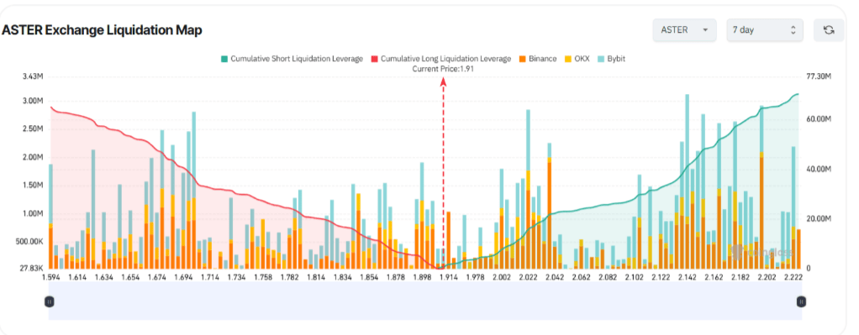This screenshot has width=859, height=335.
Task: Click the red Long Liquidation legend swatch
Action: point(375,59)
